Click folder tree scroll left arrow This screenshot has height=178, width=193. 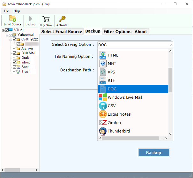tap(3, 170)
